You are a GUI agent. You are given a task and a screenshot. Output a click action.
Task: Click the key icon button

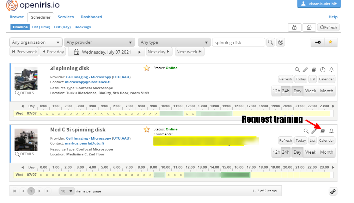[x=318, y=42]
